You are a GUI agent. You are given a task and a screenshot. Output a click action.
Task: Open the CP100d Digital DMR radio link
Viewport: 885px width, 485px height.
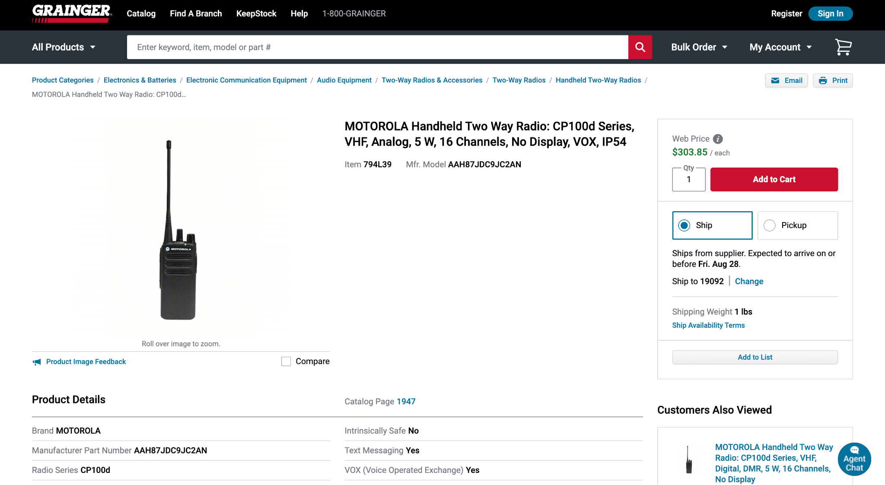click(x=774, y=463)
